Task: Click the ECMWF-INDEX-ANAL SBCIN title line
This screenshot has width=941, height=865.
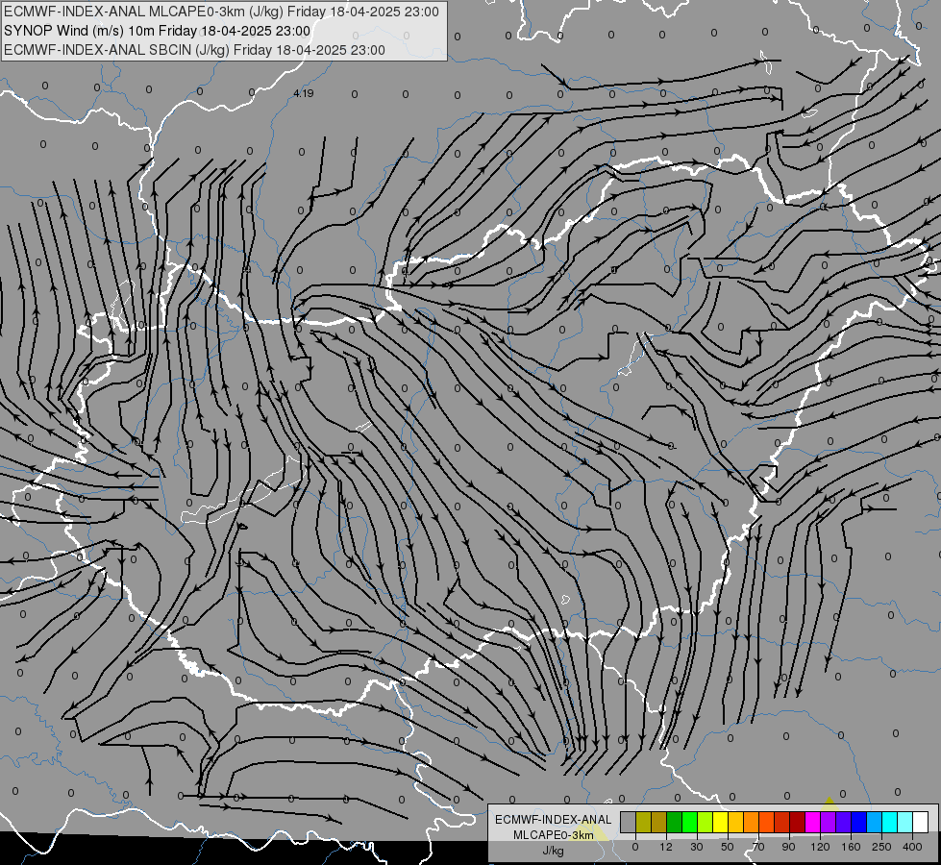Action: point(194,50)
